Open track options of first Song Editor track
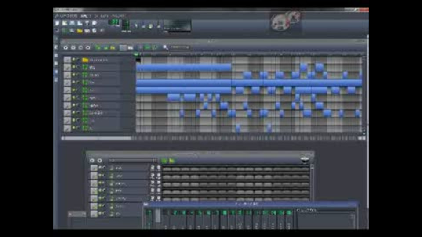The height and width of the screenshot is (237, 422). (x=67, y=60)
